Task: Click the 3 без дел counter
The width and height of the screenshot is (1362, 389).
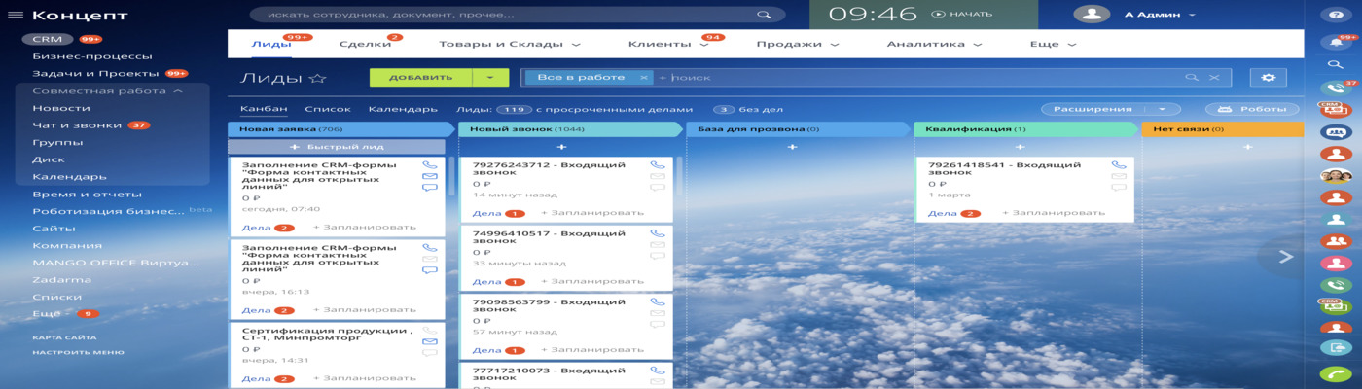Action: tap(747, 110)
